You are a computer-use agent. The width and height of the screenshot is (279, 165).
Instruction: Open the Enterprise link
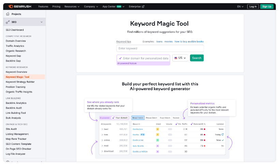(136, 6)
